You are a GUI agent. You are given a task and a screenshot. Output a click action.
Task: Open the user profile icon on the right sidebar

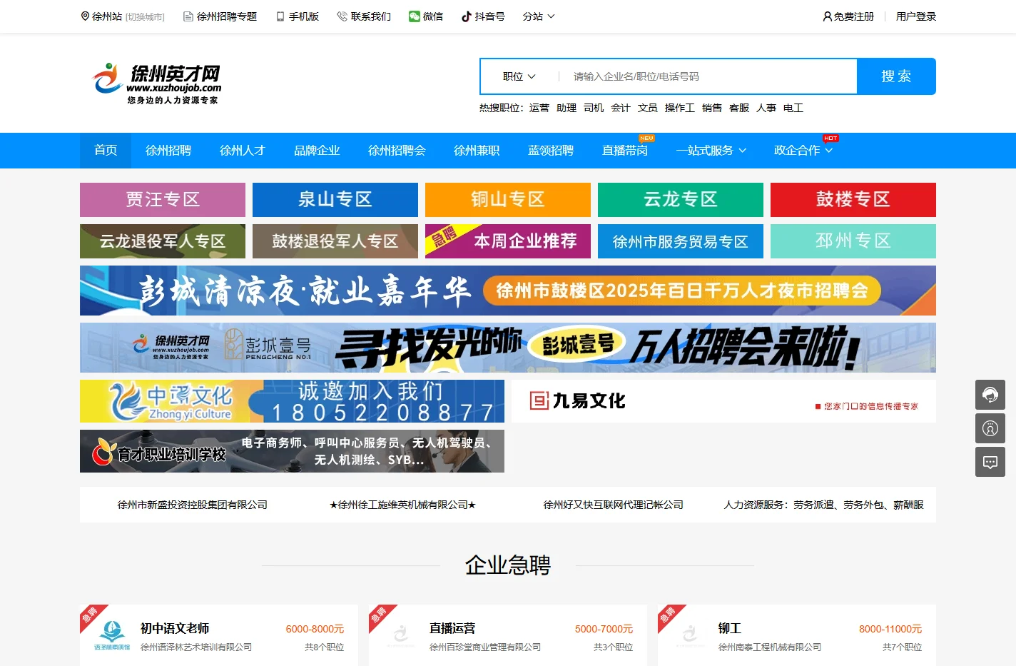pyautogui.click(x=990, y=428)
